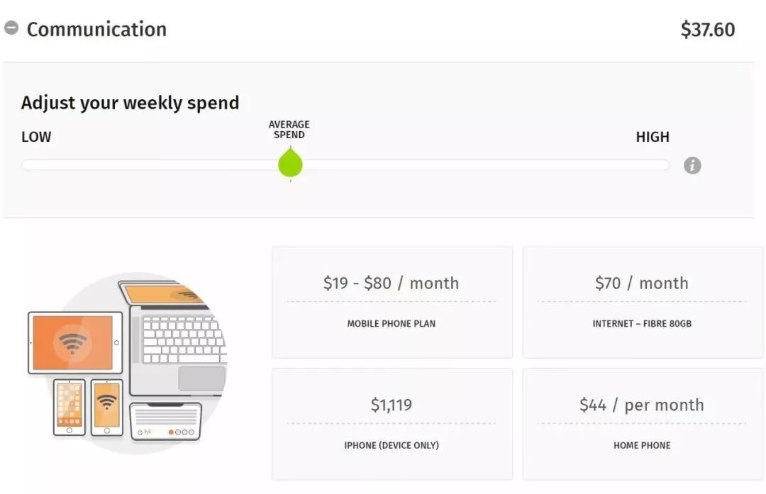This screenshot has height=494, width=766.
Task: Click the tablet illustration with Wi-Fi symbol
Action: click(x=74, y=343)
